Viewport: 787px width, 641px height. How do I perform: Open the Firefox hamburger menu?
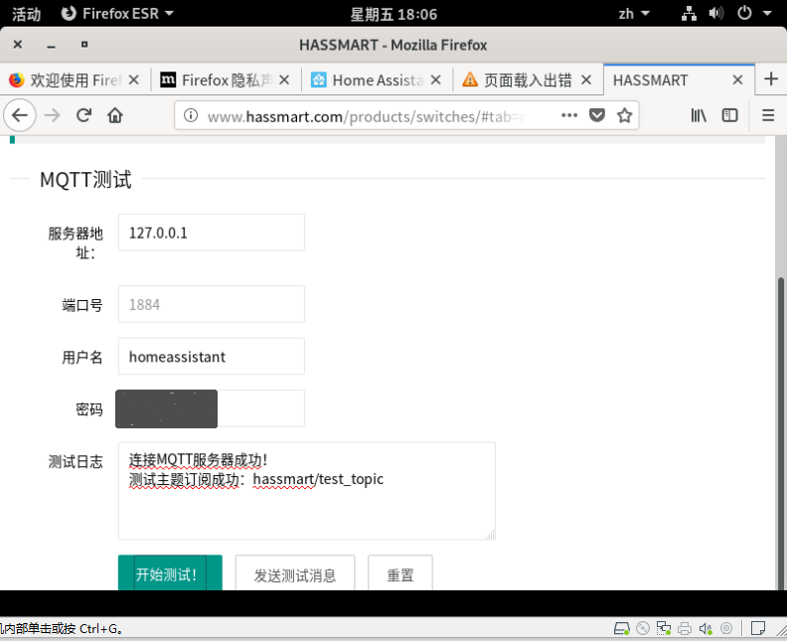[768, 115]
